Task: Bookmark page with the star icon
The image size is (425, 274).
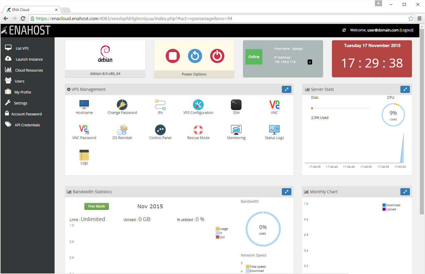Action: [x=411, y=18]
